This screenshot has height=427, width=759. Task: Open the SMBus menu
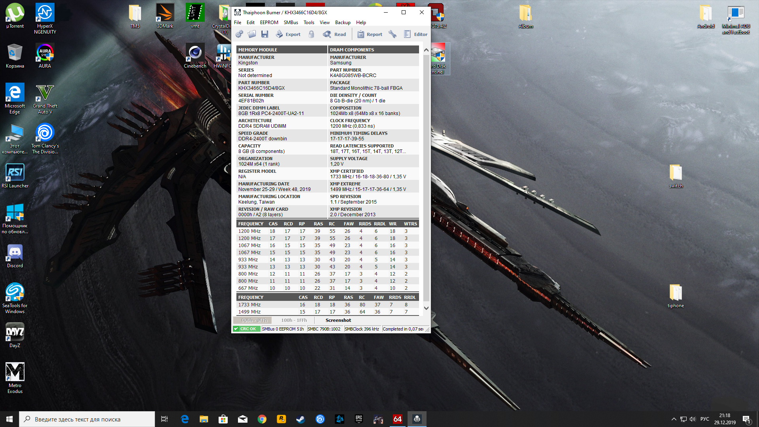pos(291,23)
